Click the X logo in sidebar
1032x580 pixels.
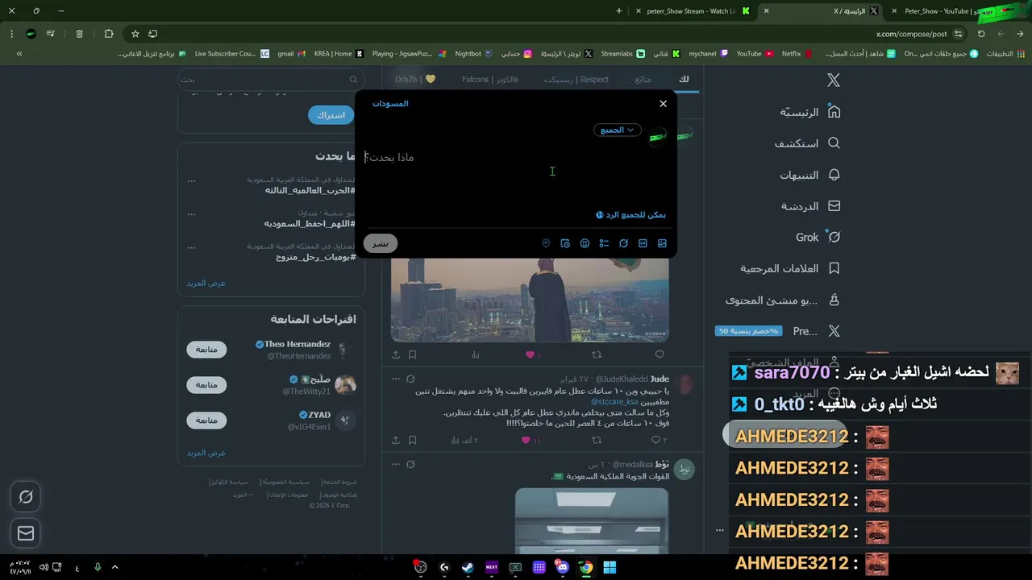tap(834, 80)
